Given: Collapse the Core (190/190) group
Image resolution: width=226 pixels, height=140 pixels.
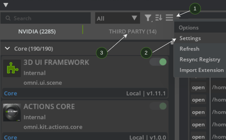Looking at the screenshot, I should [7, 49].
